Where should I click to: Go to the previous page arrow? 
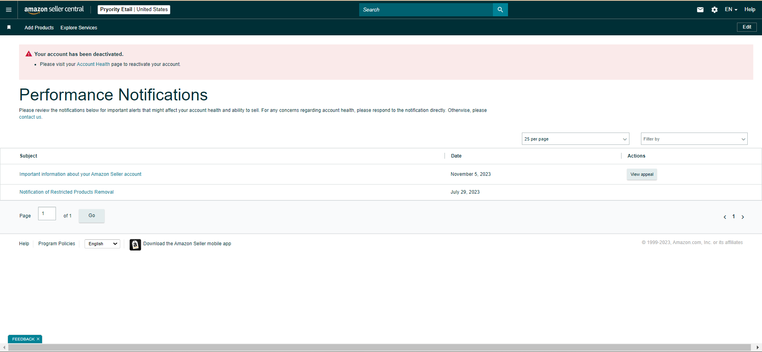(725, 217)
